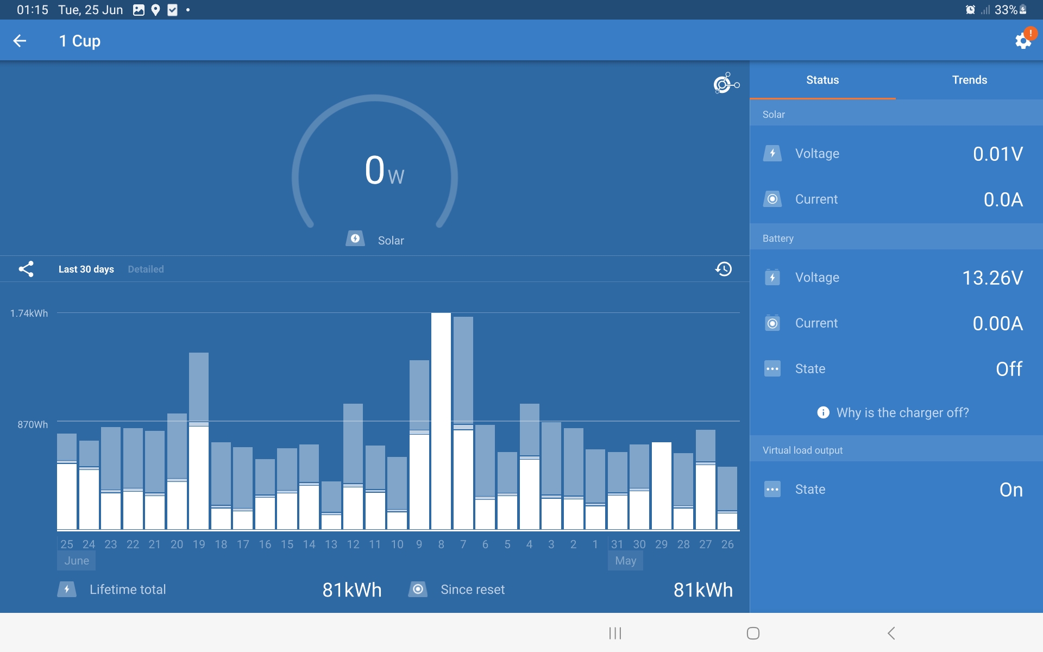The width and height of the screenshot is (1043, 652).
Task: Tap the back arrow next to 1 Cup
Action: point(20,41)
